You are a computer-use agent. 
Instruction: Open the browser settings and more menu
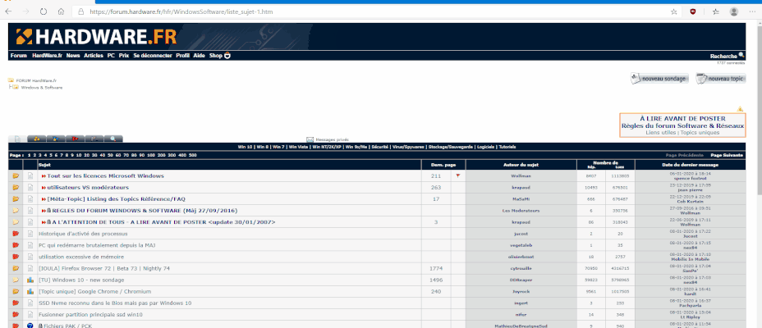(x=752, y=11)
